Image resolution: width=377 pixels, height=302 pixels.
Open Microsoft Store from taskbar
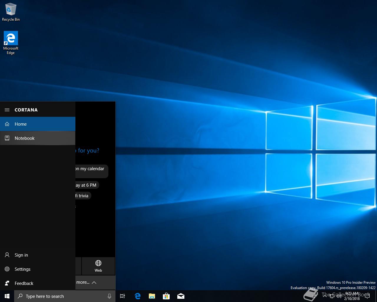coord(166,296)
